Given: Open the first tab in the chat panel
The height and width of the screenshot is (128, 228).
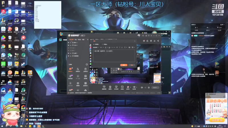Looking at the screenshot, I should click(196, 30).
